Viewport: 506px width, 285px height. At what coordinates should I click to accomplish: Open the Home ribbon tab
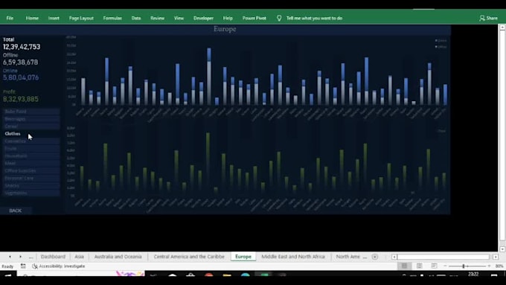click(32, 18)
